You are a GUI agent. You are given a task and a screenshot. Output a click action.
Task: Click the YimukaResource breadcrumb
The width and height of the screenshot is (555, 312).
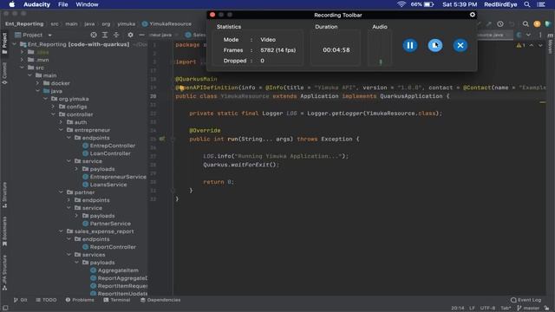tap(166, 23)
